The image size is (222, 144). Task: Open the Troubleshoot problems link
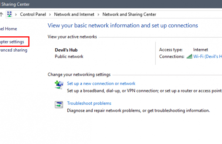coord(89,103)
